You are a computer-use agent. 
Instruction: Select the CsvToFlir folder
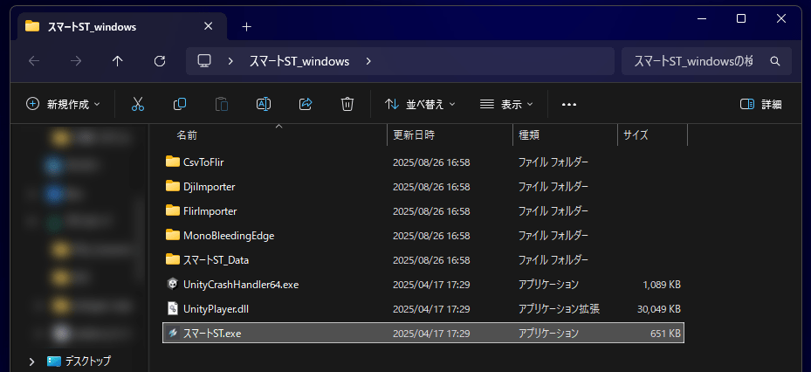pos(204,162)
